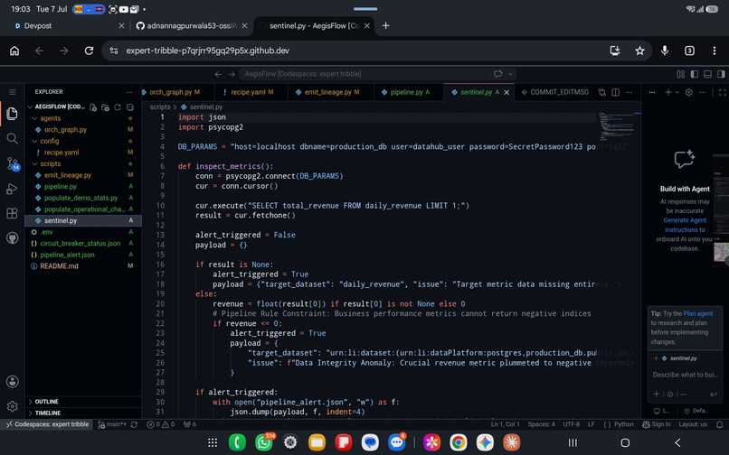
Task: Create a new file in Explorer
Action: click(x=93, y=107)
